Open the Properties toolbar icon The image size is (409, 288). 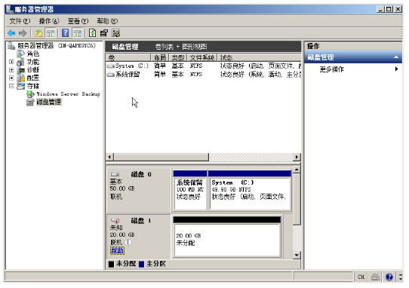pos(104,33)
